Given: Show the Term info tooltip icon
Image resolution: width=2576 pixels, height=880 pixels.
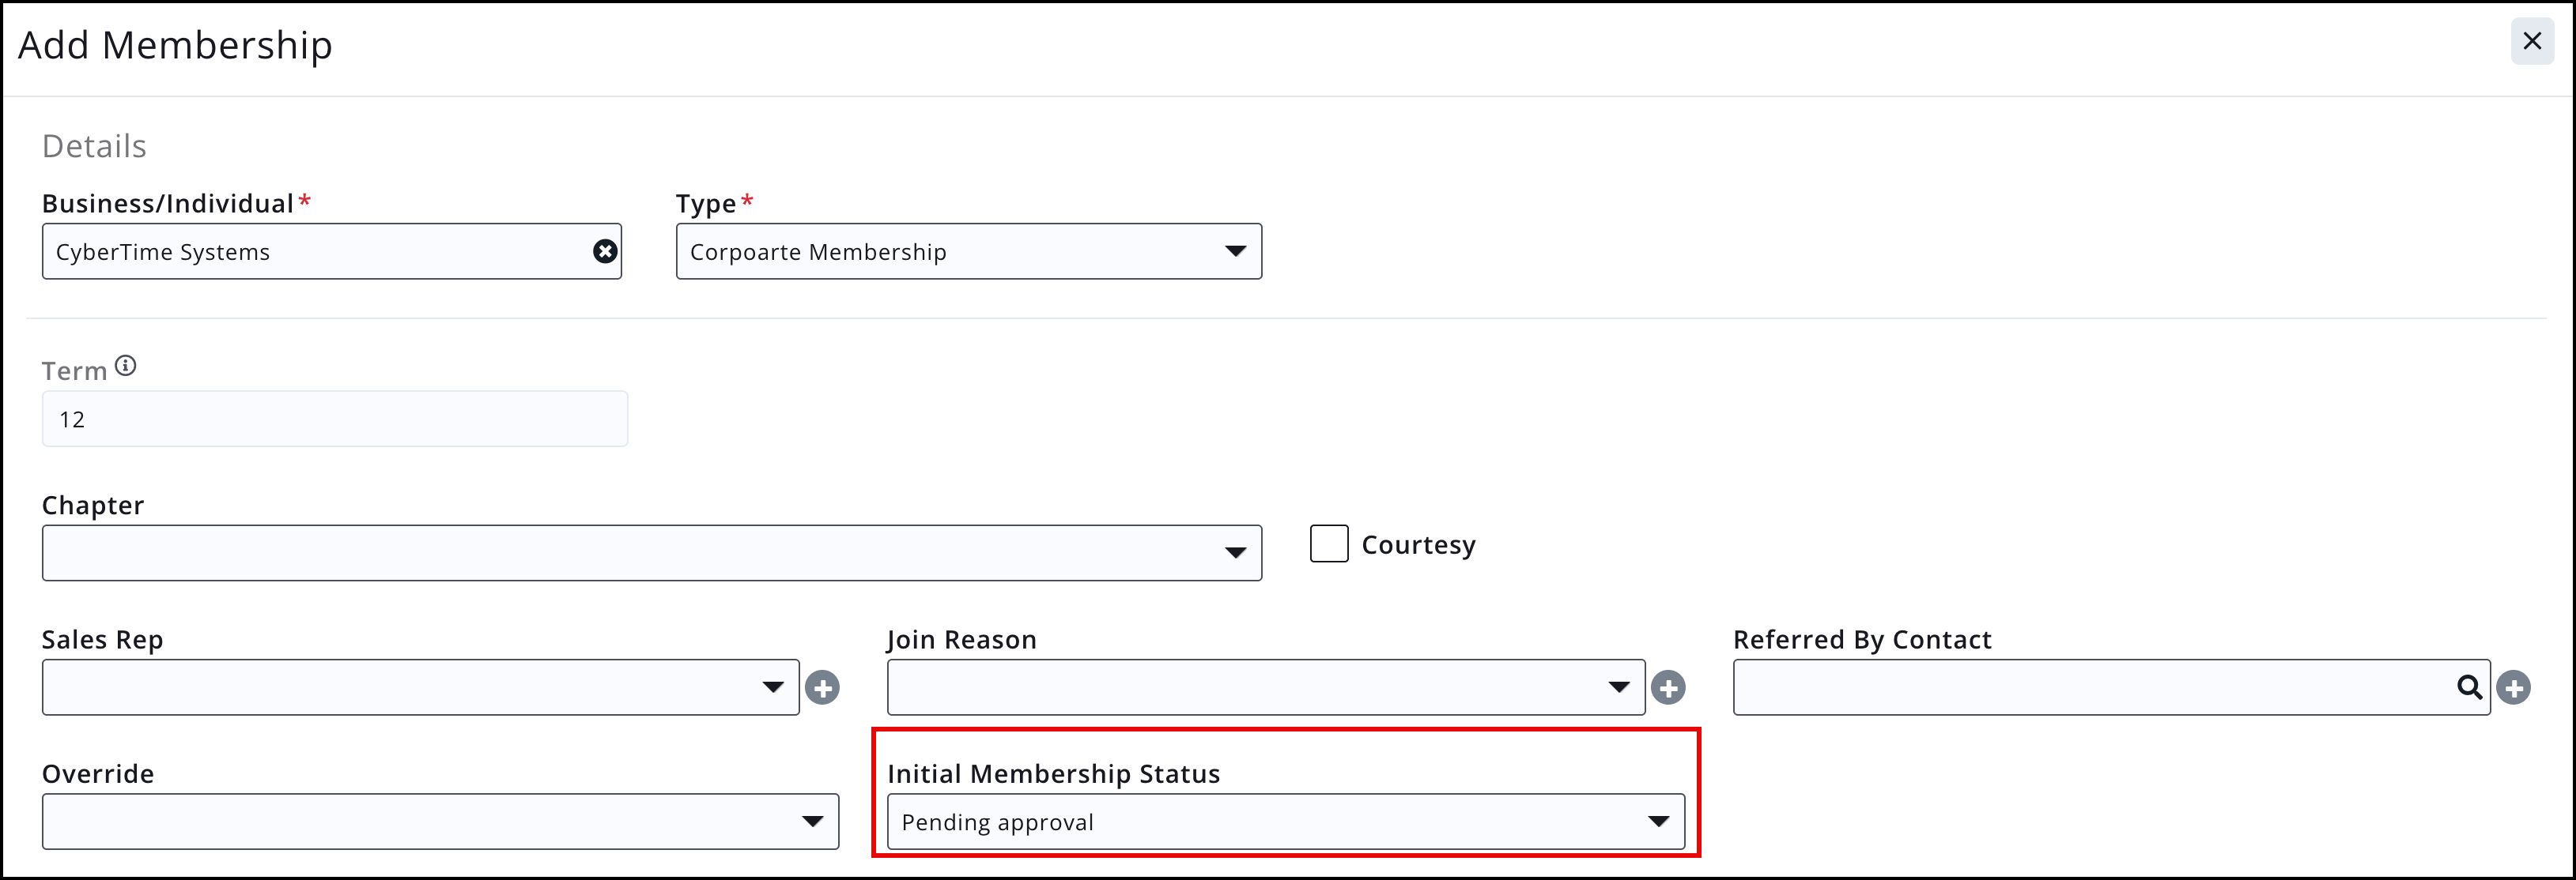Looking at the screenshot, I should pyautogui.click(x=125, y=367).
